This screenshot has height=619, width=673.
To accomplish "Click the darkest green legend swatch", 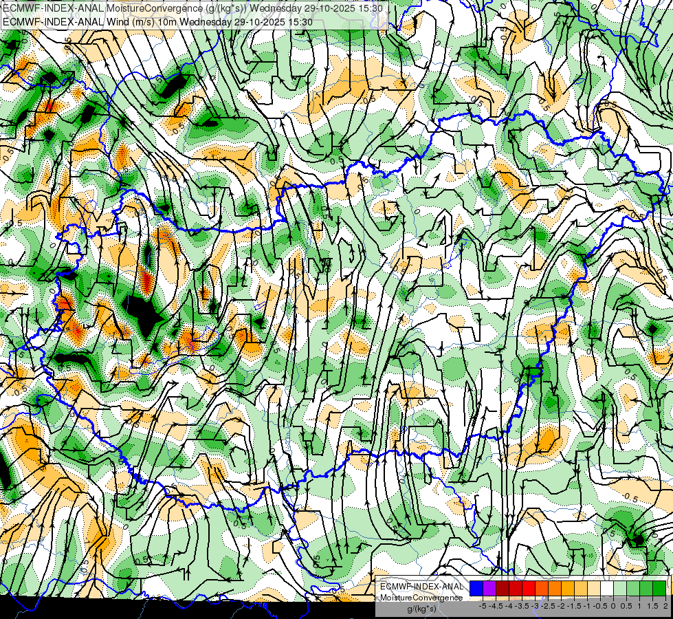I will 659,589.
